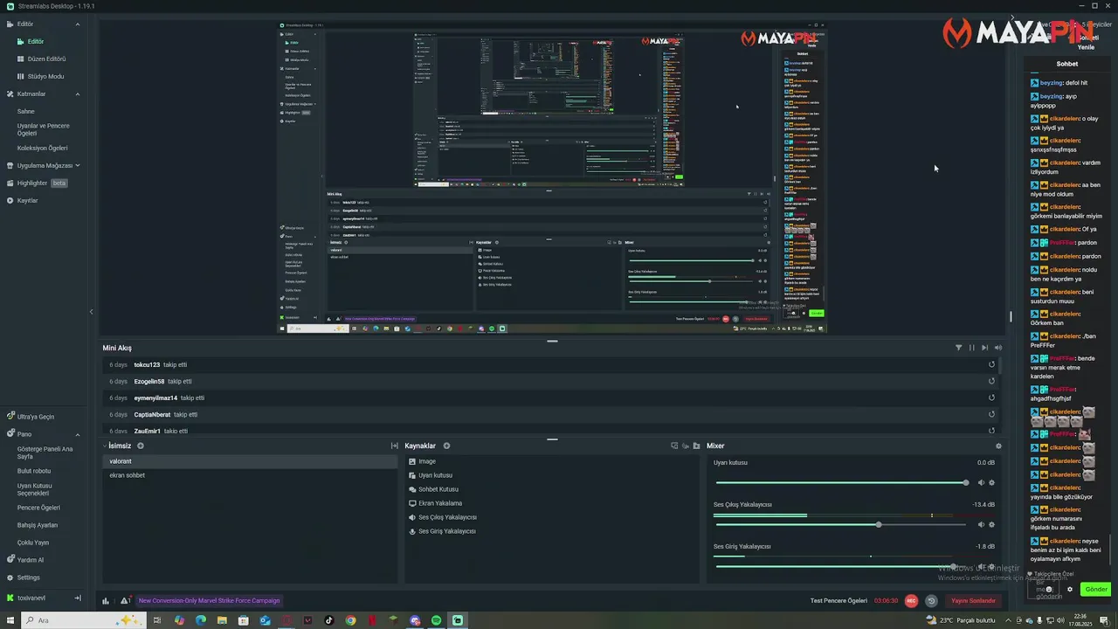The width and height of the screenshot is (1118, 629).
Task: Replay the Ezogelin58 follow alert
Action: click(x=991, y=381)
